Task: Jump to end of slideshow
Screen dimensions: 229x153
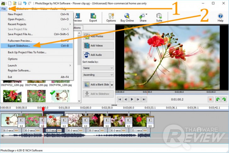Action: 144,99
